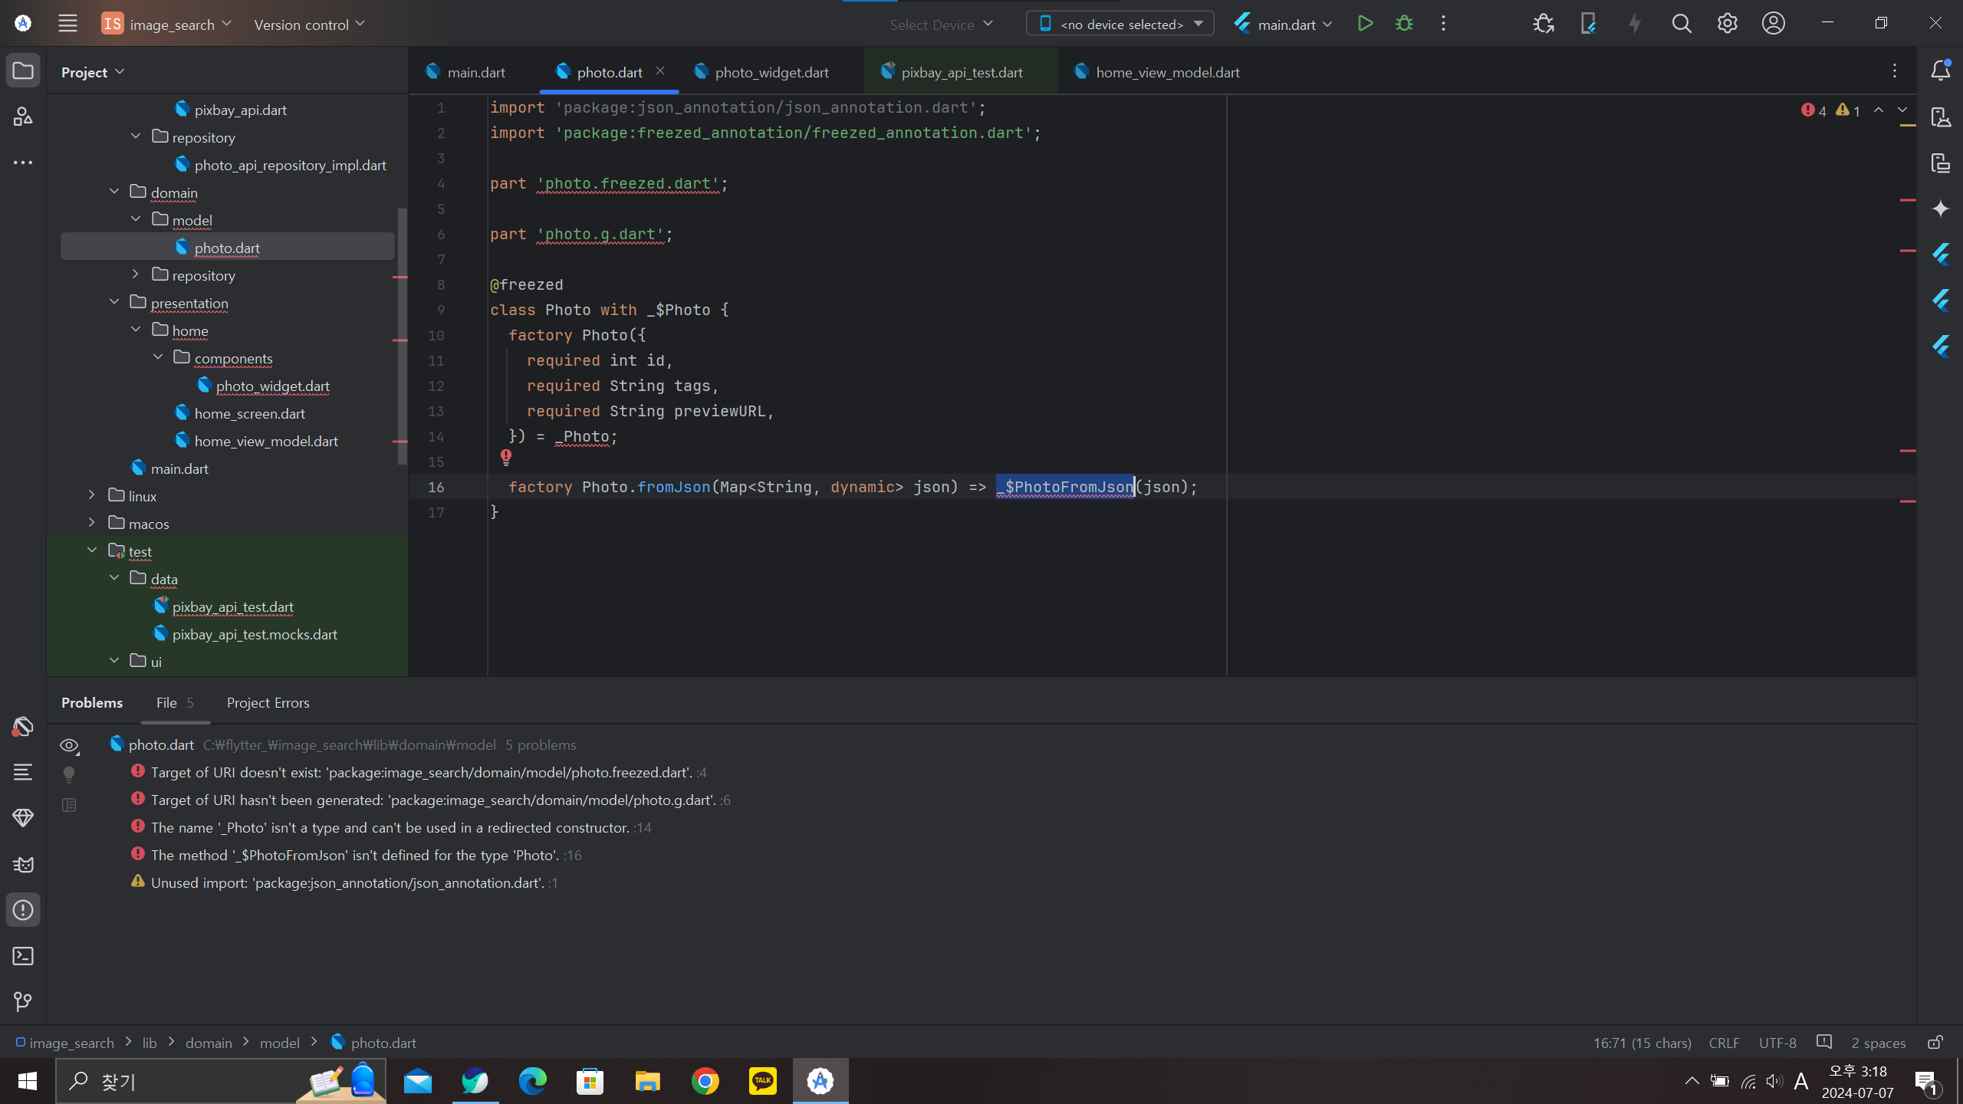Open Notifications bell panel

click(1940, 71)
